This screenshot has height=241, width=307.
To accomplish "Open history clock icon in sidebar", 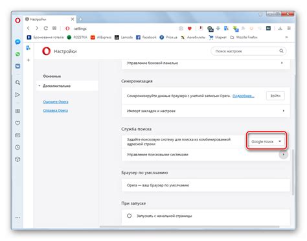I will tap(17, 147).
